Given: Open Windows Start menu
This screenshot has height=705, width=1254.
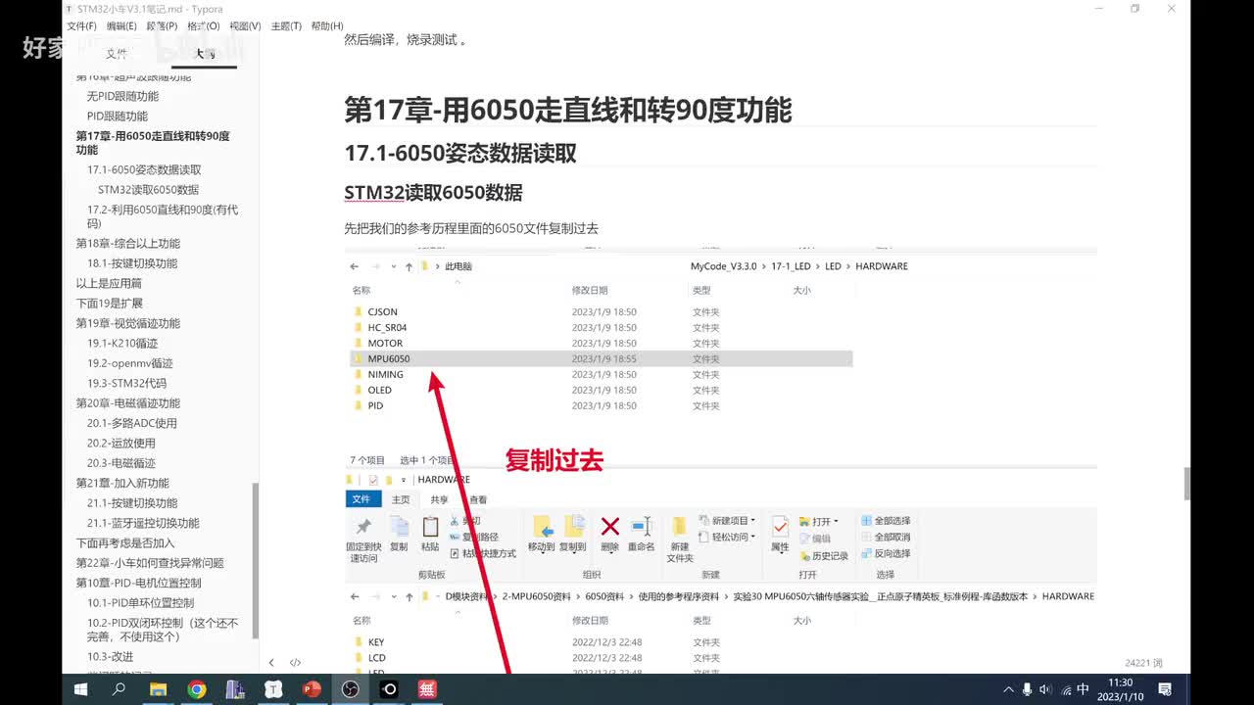Looking at the screenshot, I should (x=81, y=689).
